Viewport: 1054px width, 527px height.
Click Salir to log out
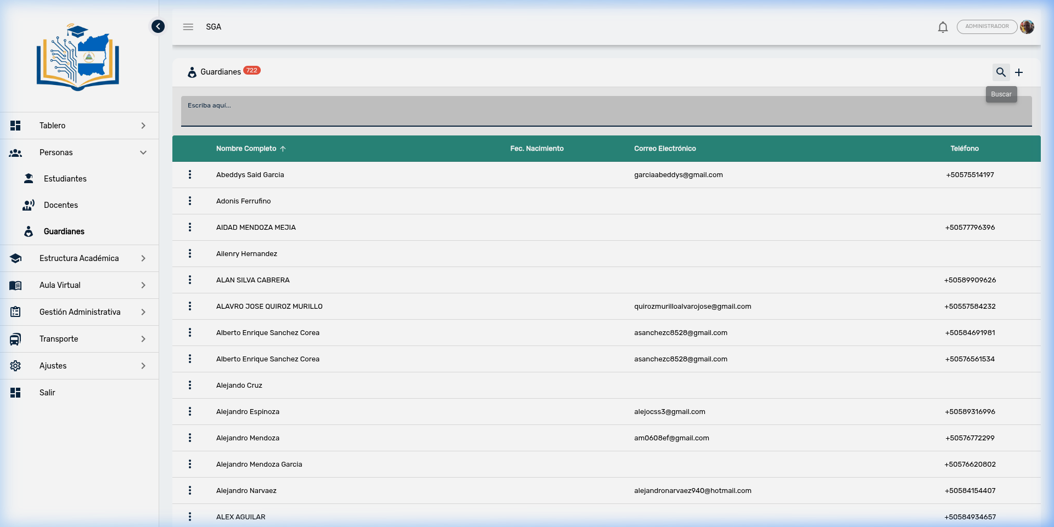coord(47,393)
